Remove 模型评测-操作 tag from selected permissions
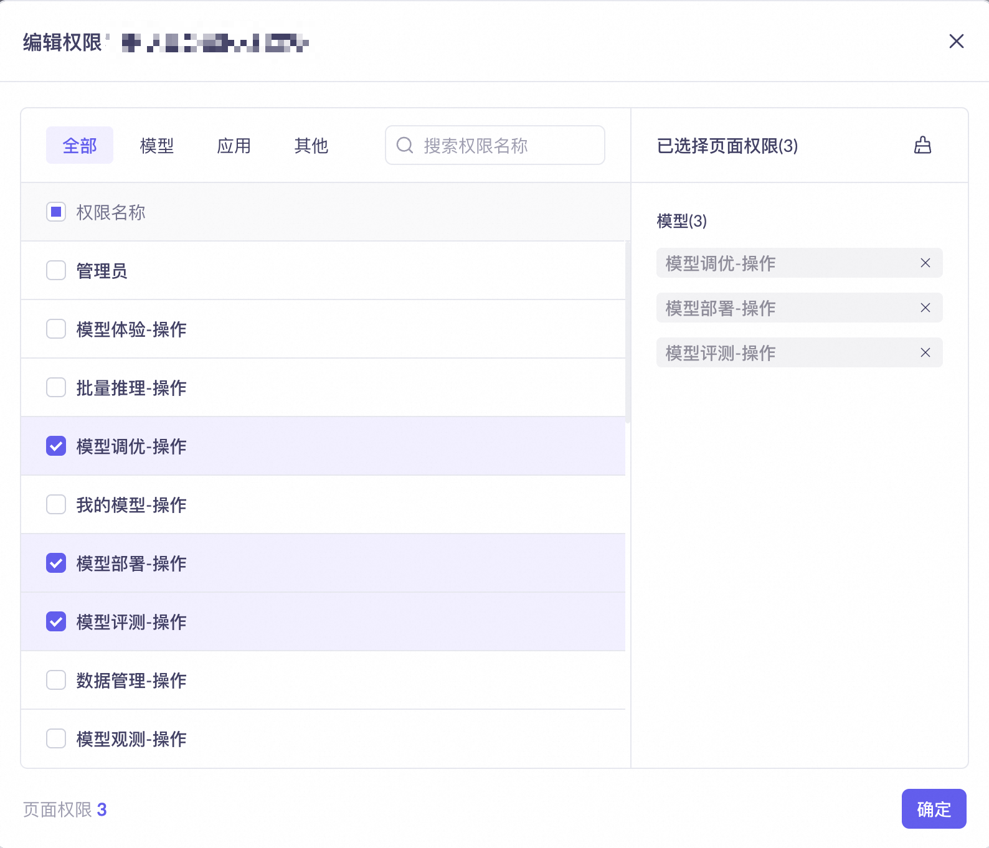Screen dimensions: 989x848 pyautogui.click(x=925, y=352)
